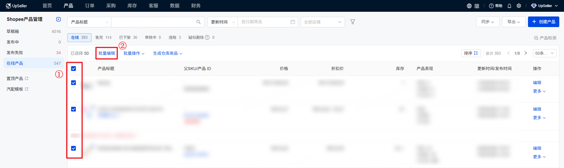Go to next page arrow

point(526,53)
